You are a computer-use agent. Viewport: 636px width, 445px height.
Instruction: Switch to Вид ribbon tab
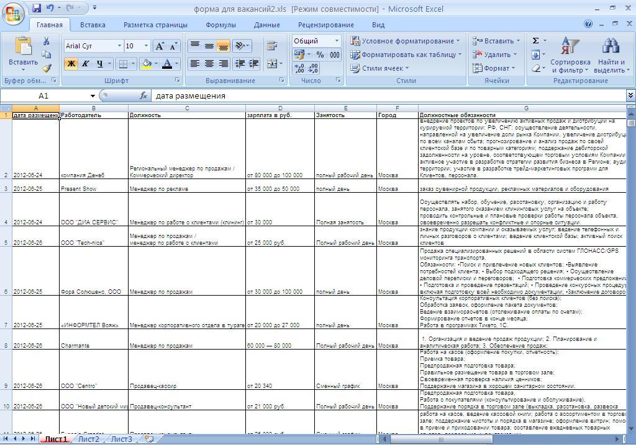pos(378,25)
